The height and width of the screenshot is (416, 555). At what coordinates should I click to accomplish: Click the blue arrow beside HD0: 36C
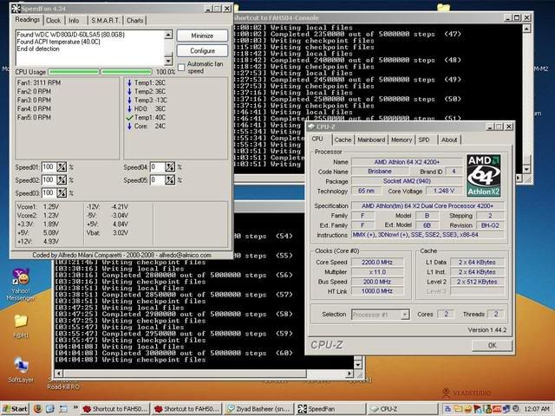pos(129,108)
